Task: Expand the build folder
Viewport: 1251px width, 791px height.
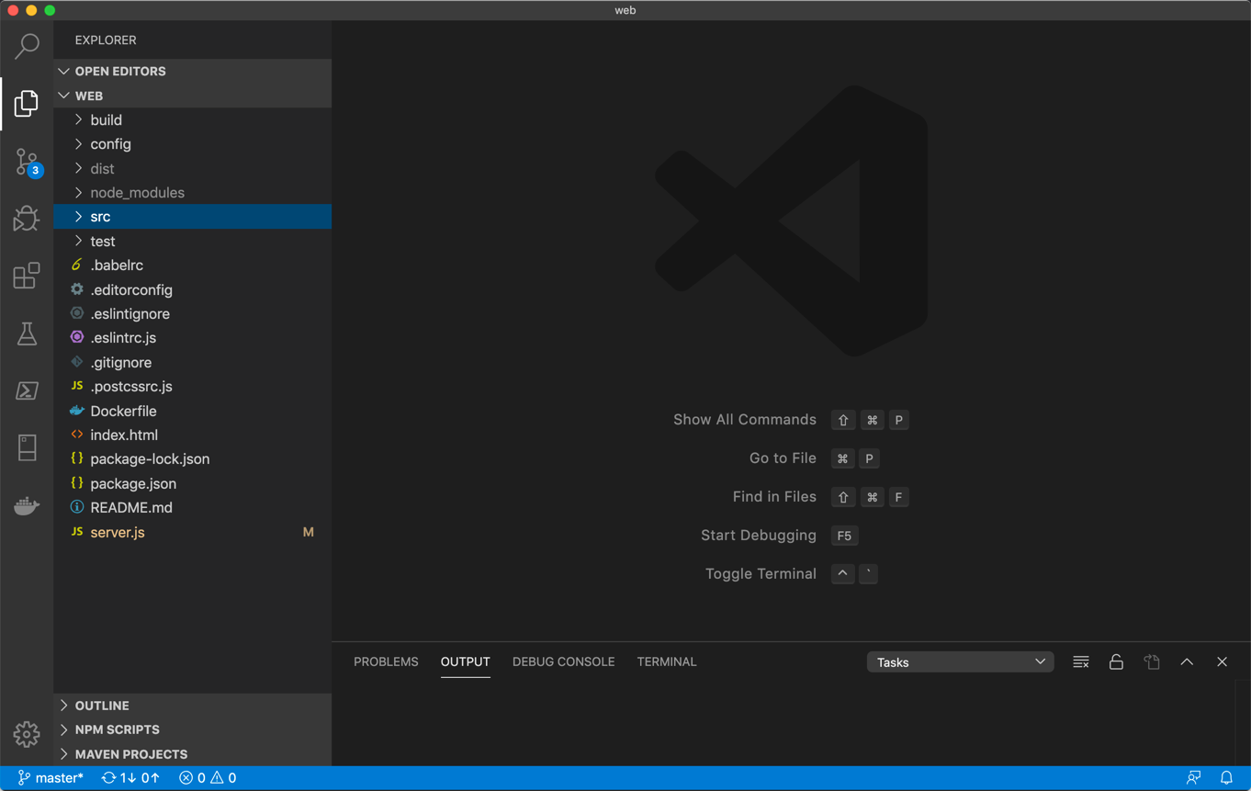Action: coord(192,119)
